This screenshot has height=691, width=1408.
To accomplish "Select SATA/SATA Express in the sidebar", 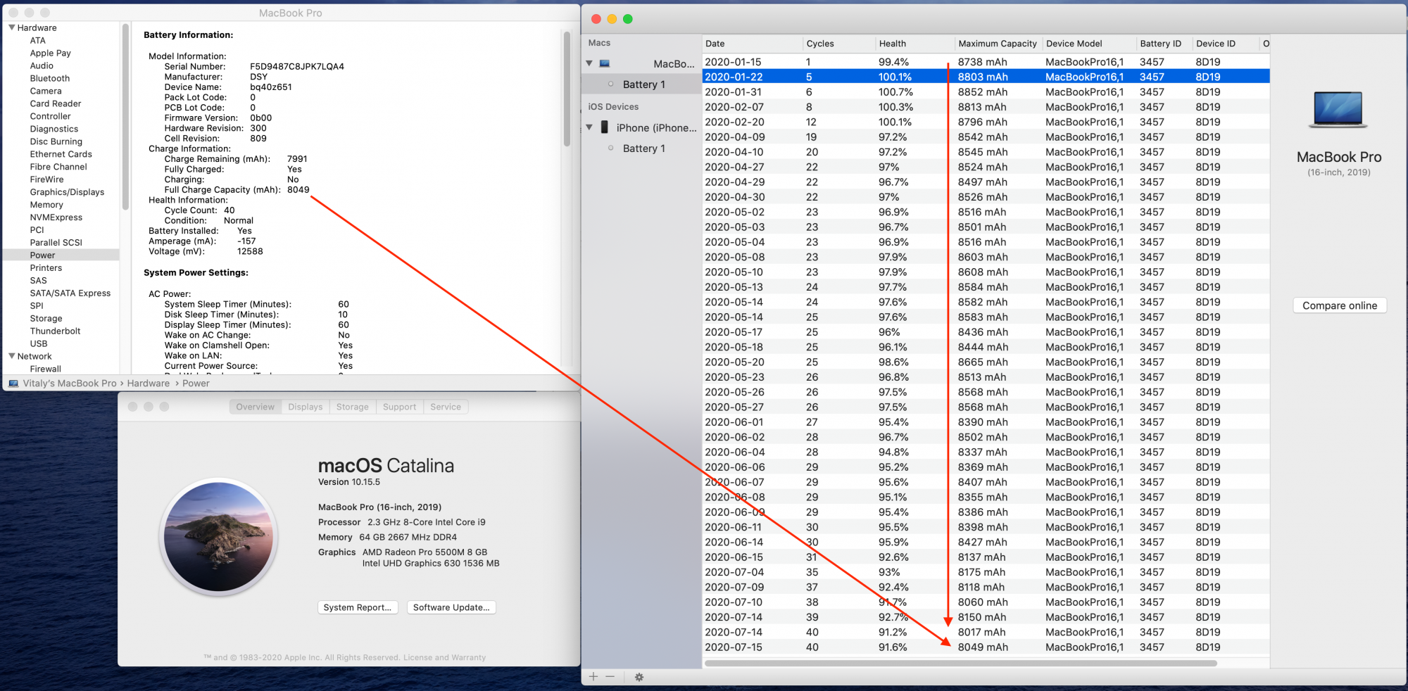I will point(70,293).
